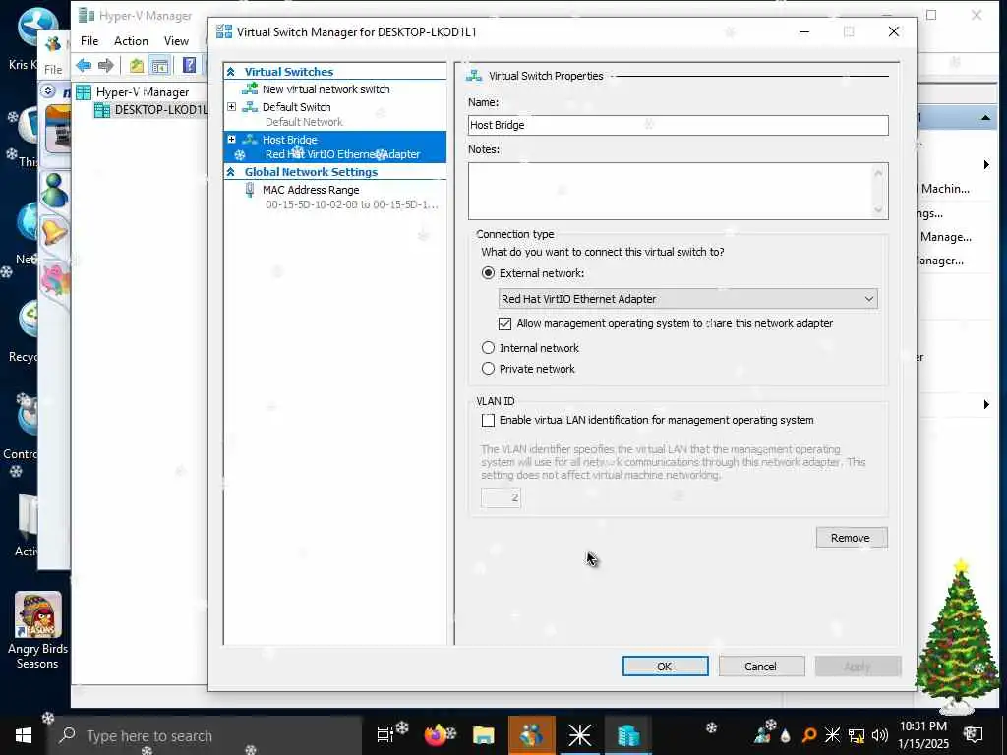
Task: Open Task View from the taskbar
Action: coord(385,735)
